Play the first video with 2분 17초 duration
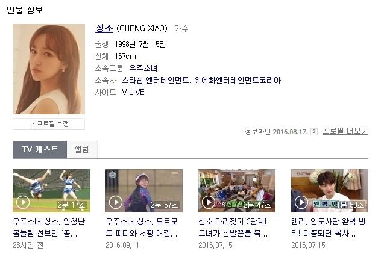This screenshot has height=257, width=384. point(23,202)
